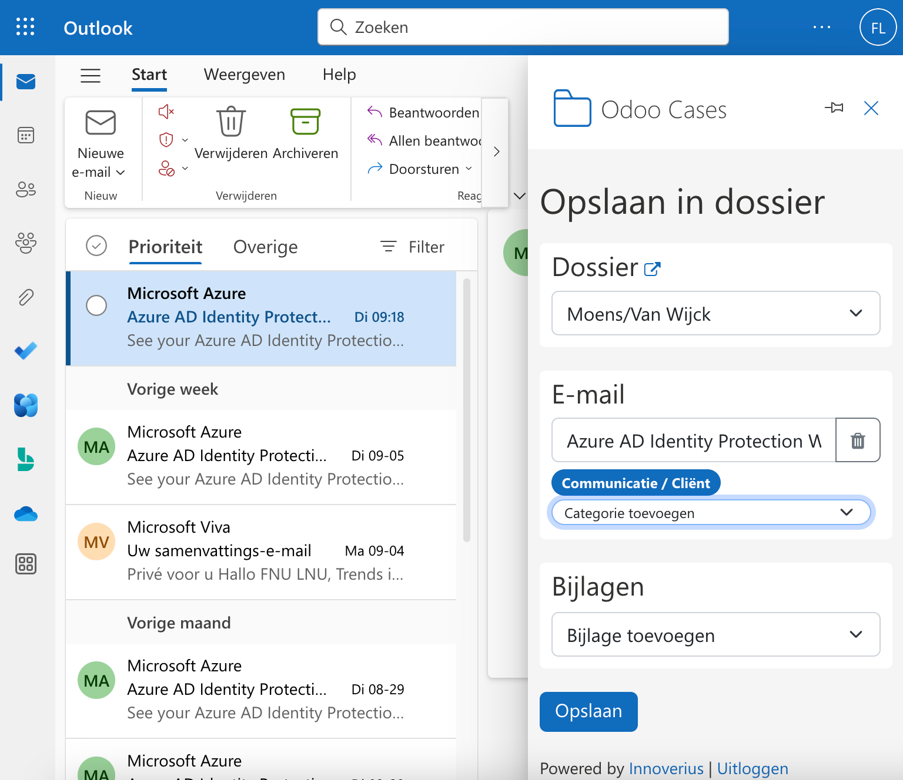Collapse the Vorige maand group header
903x780 pixels.
coord(261,623)
